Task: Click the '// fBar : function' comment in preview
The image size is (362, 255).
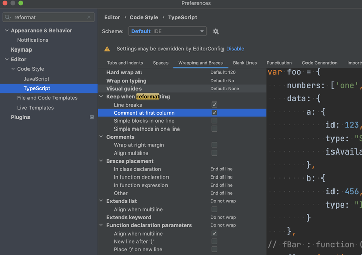Action: (315, 245)
